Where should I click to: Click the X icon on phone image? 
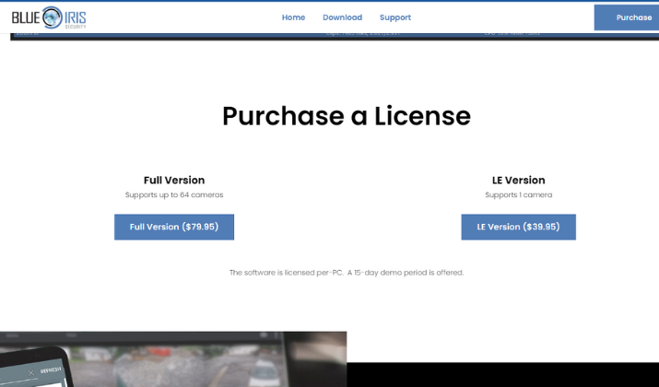click(31, 373)
